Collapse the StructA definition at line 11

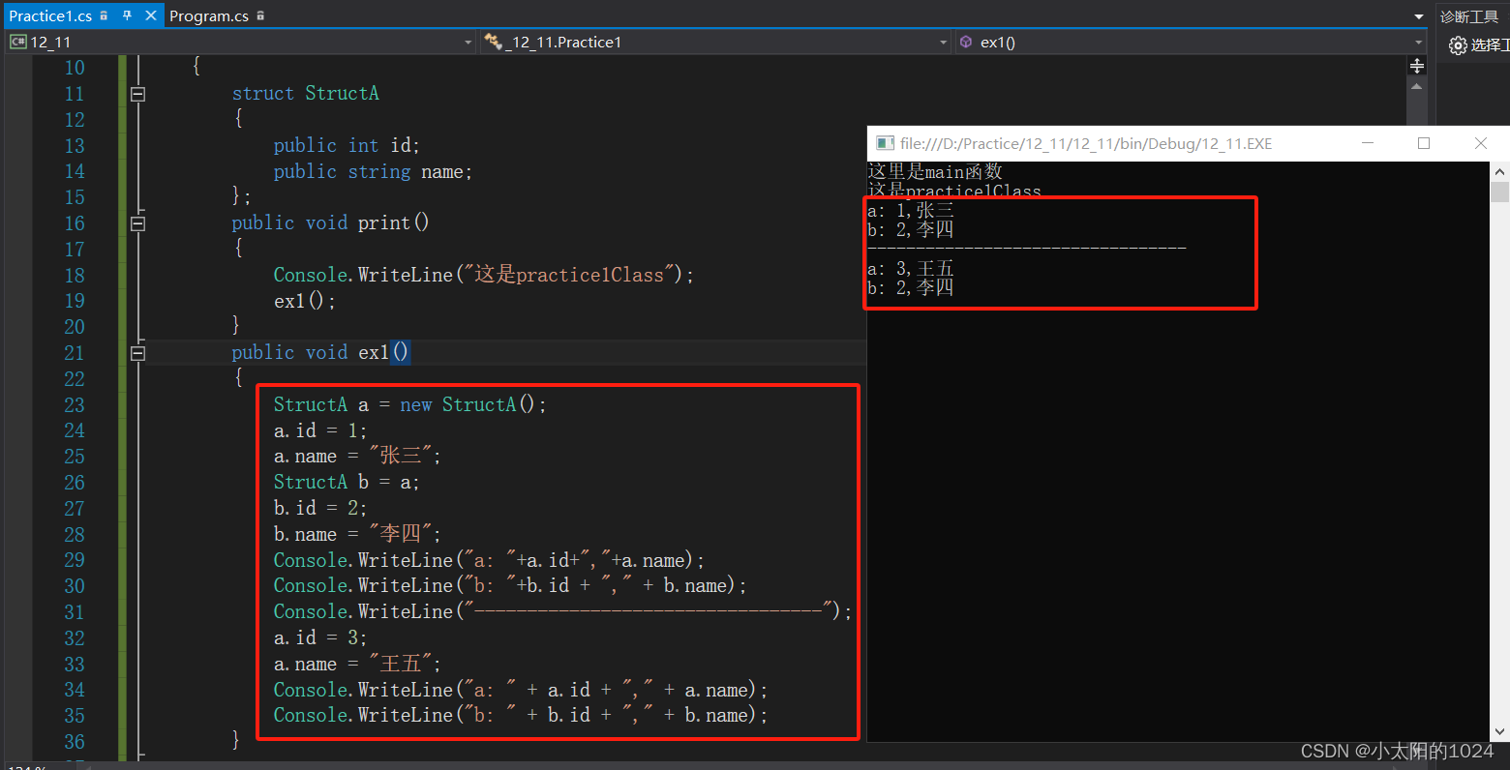[137, 94]
